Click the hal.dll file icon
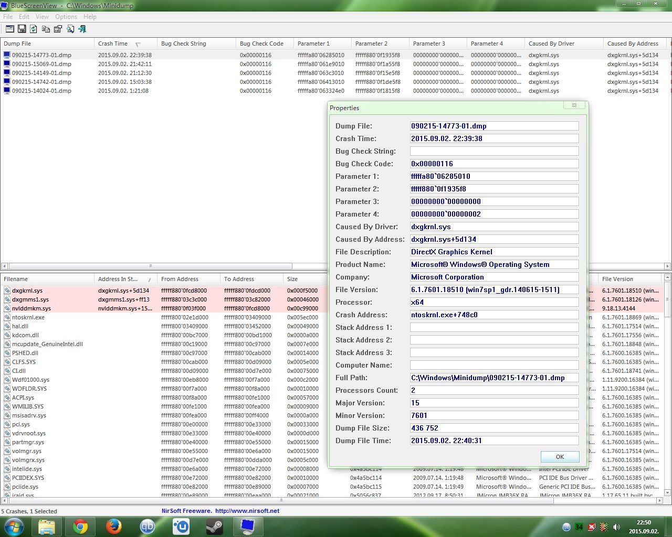Viewport: 672px width, 537px height. coord(7,326)
